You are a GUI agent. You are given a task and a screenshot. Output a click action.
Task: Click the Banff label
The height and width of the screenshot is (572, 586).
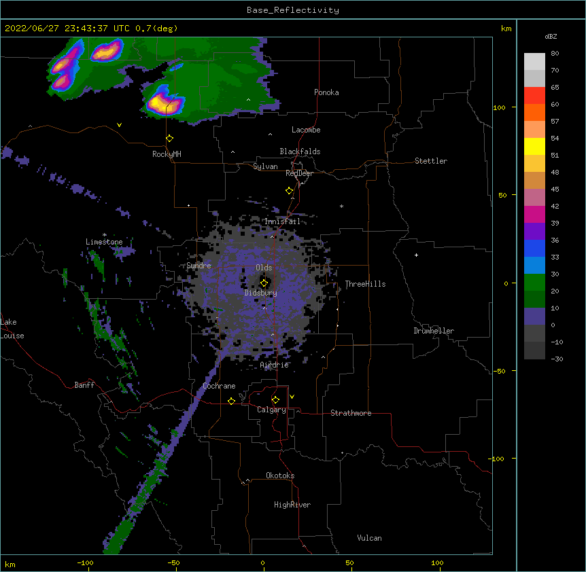pyautogui.click(x=84, y=385)
